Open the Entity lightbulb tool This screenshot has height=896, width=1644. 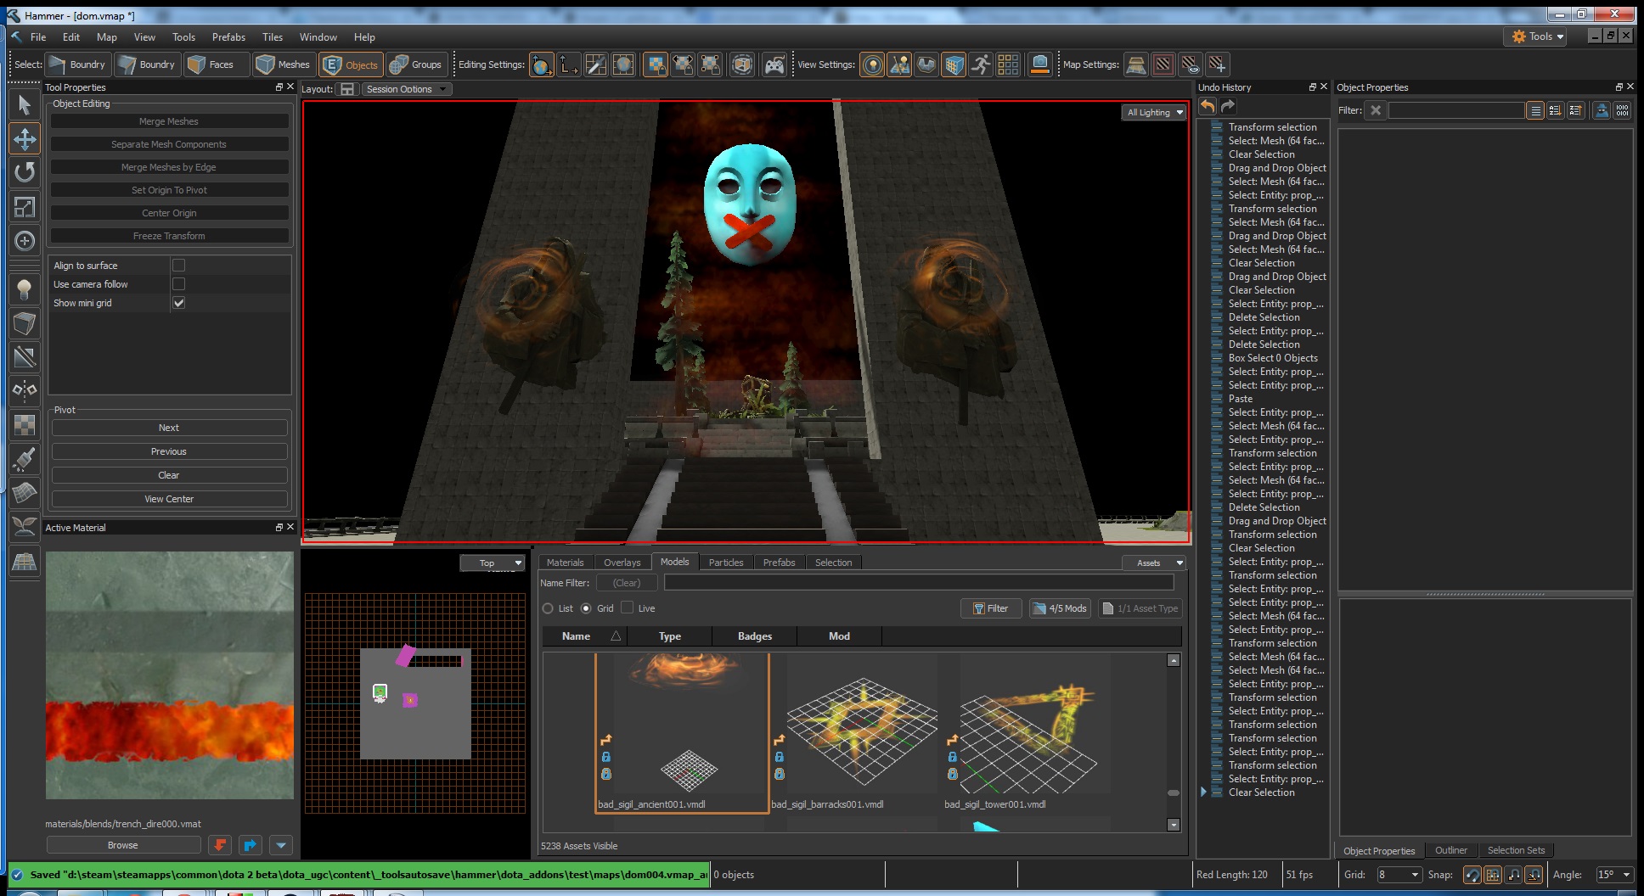coord(25,290)
